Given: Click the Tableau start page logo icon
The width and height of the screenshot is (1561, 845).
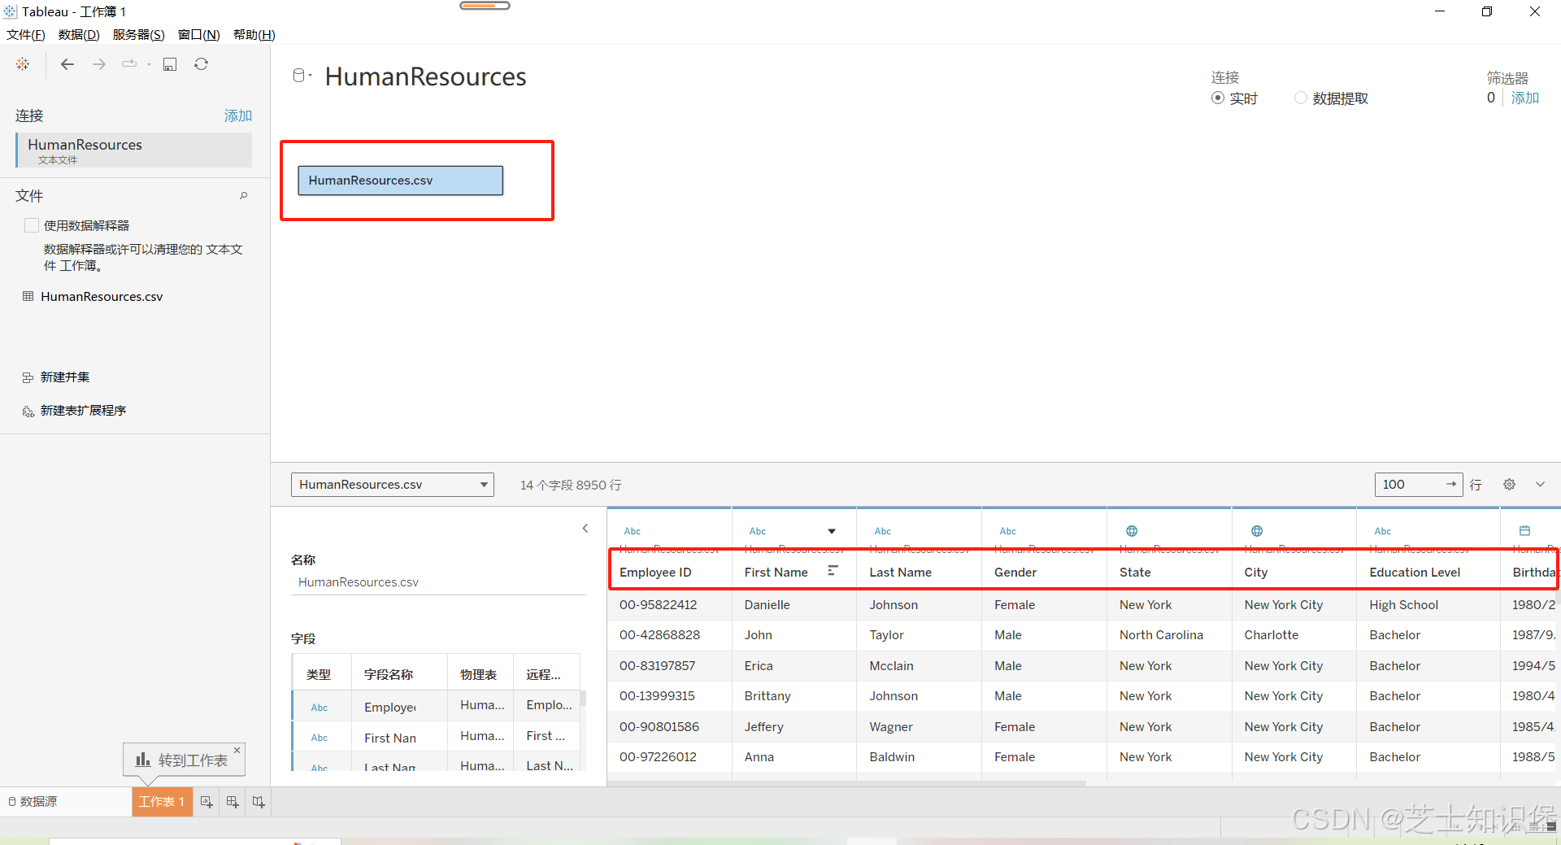Looking at the screenshot, I should [x=23, y=64].
